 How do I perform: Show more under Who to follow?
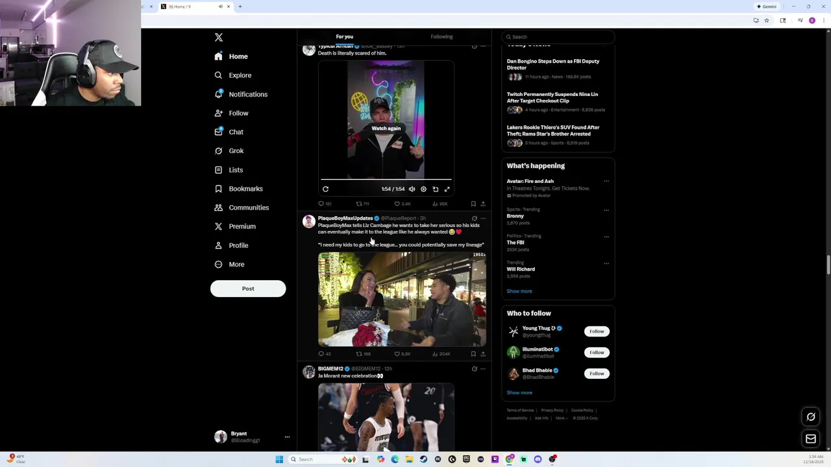click(x=519, y=392)
